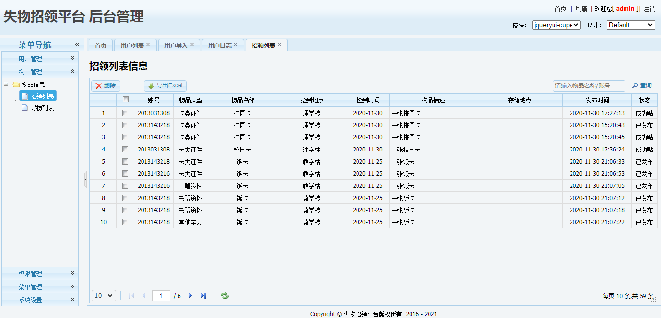Screen dimensions: 661x318
Task: Click the 查询 search magnifier button
Action: [x=642, y=86]
